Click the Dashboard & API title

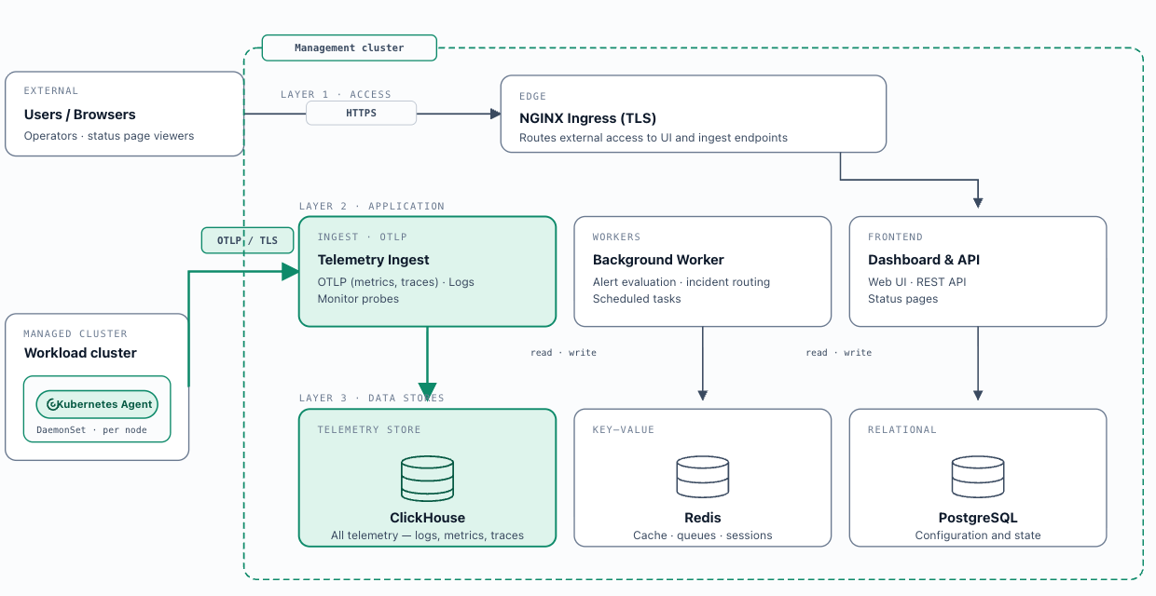tap(924, 260)
